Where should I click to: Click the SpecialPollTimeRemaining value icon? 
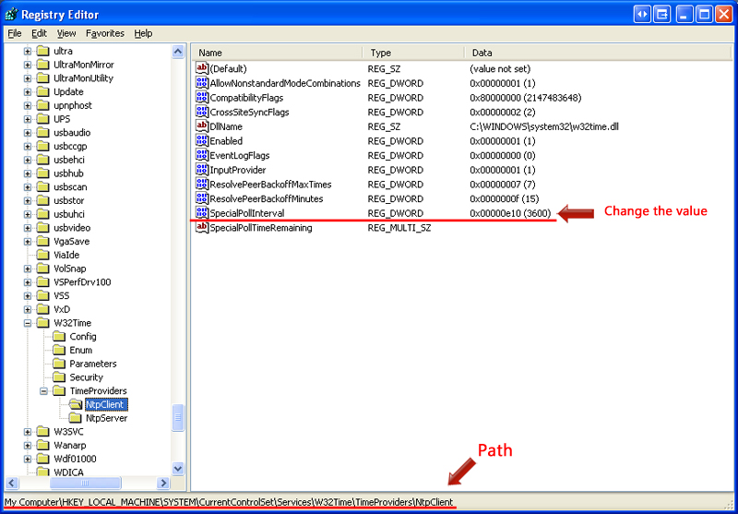click(202, 227)
